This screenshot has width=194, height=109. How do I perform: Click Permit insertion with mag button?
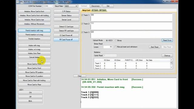[x=34, y=31]
